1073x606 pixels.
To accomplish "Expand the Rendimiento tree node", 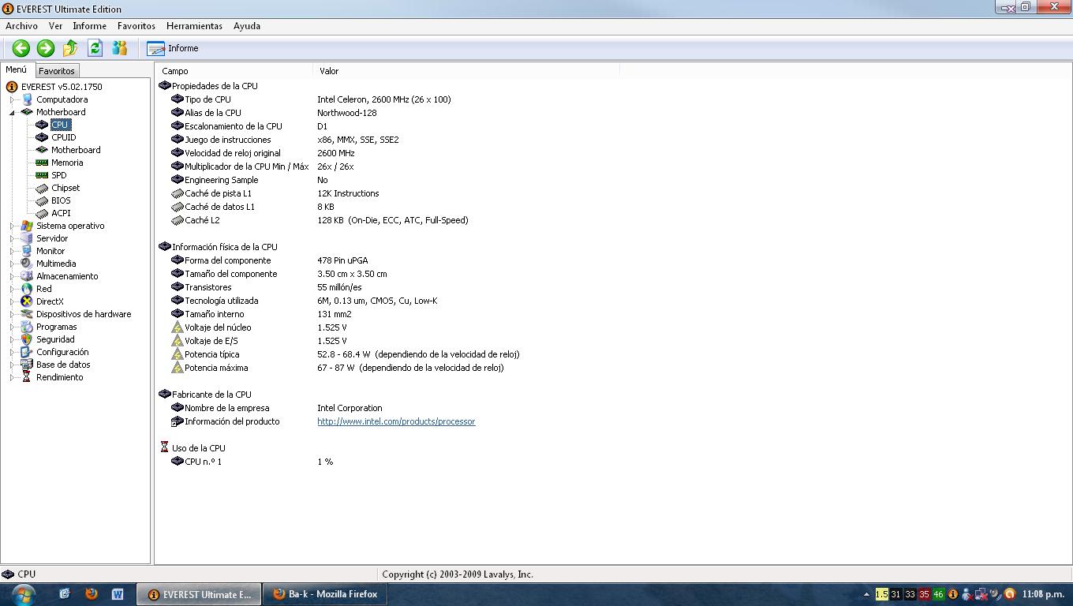I will [13, 377].
